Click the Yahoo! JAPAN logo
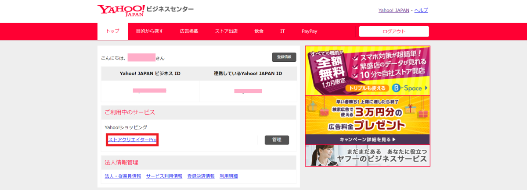Viewport: 527px width, 190px height. pyautogui.click(x=121, y=11)
